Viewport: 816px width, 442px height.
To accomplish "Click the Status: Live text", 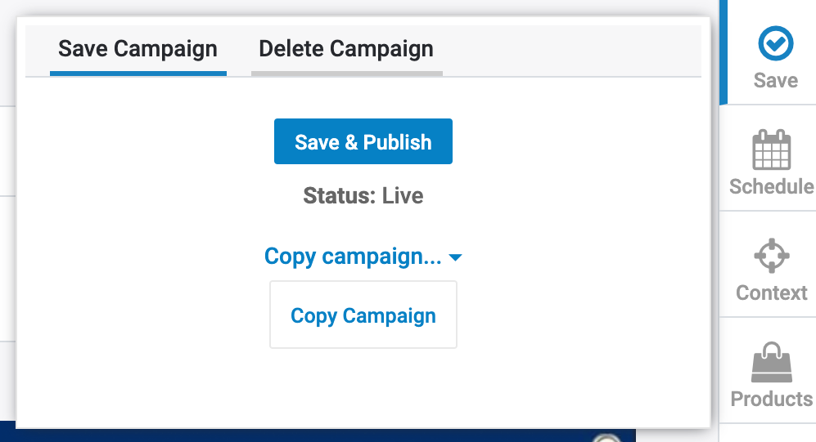I will [363, 196].
